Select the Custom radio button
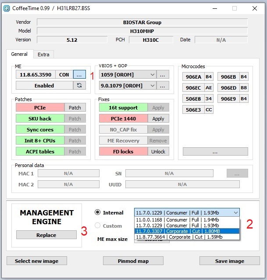 (98, 225)
